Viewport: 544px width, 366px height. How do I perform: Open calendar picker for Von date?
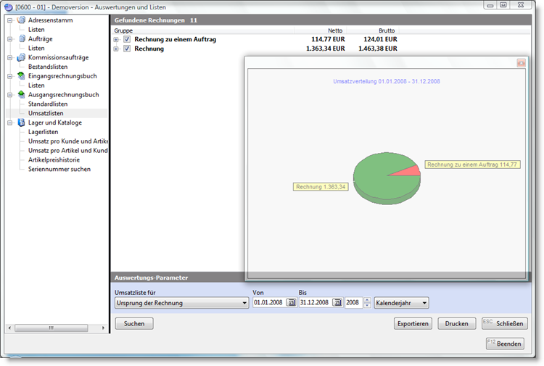[x=292, y=303]
